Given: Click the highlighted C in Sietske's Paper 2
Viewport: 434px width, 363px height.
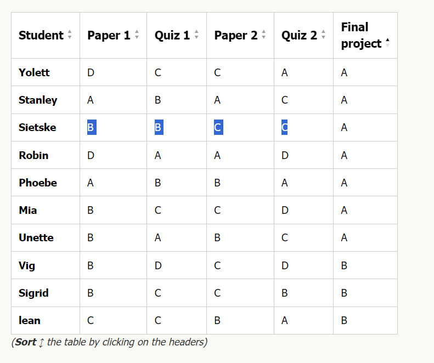Looking at the screenshot, I should pos(218,128).
